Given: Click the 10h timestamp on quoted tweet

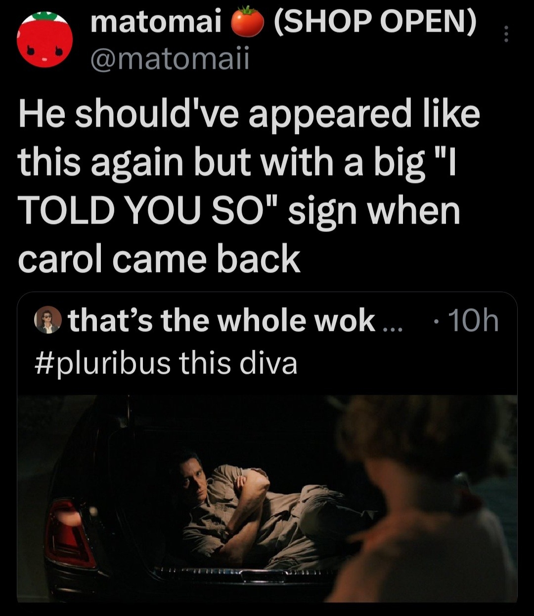Looking at the screenshot, I should click(x=471, y=322).
